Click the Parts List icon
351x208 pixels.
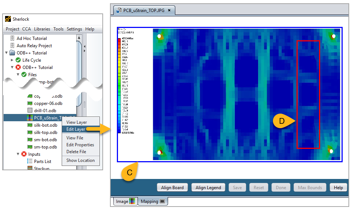point(30,161)
